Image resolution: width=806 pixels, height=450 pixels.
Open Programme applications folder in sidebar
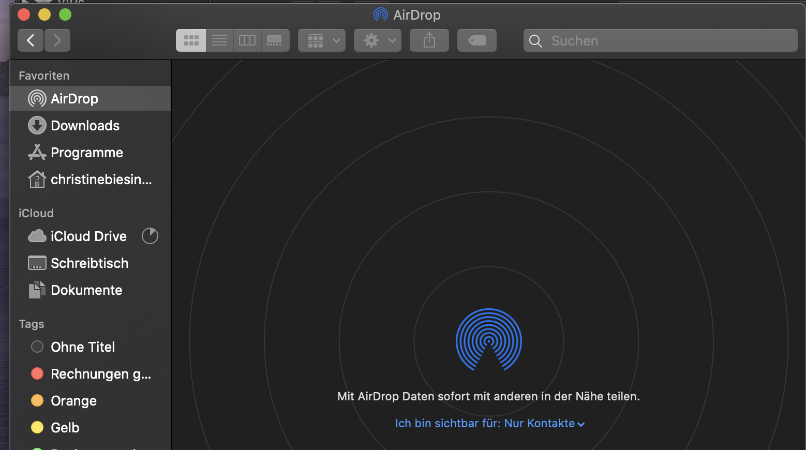[86, 153]
